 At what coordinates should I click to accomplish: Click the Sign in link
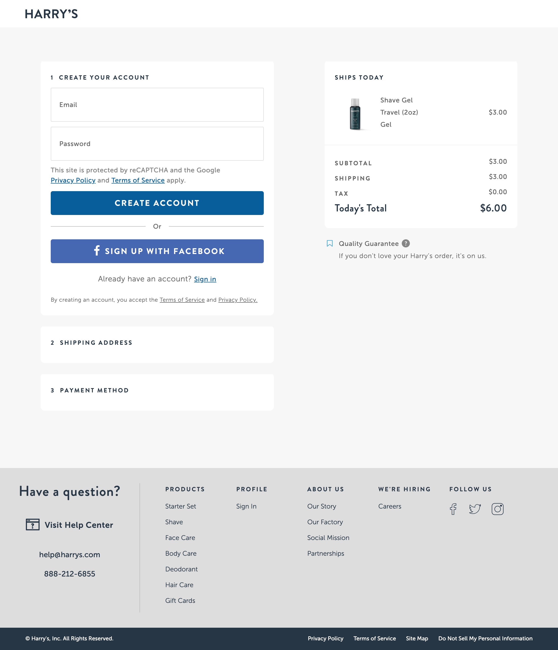[205, 279]
